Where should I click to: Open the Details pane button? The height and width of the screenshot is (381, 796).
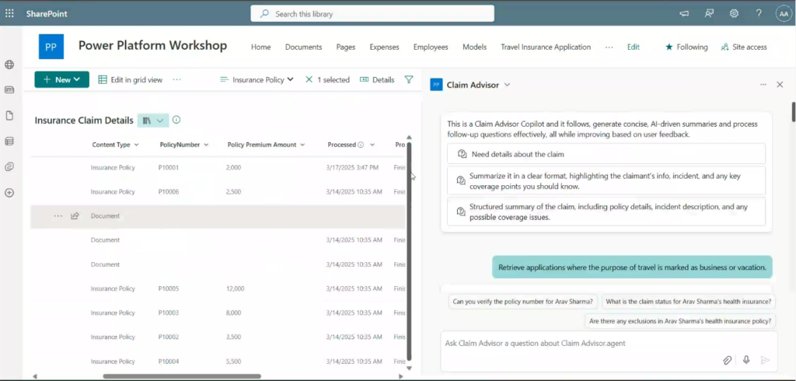(x=377, y=79)
